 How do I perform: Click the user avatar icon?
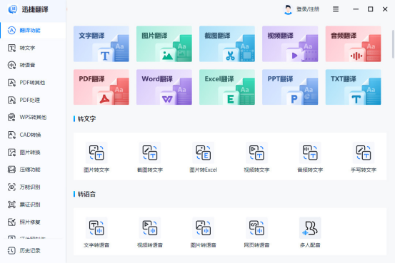(288, 9)
